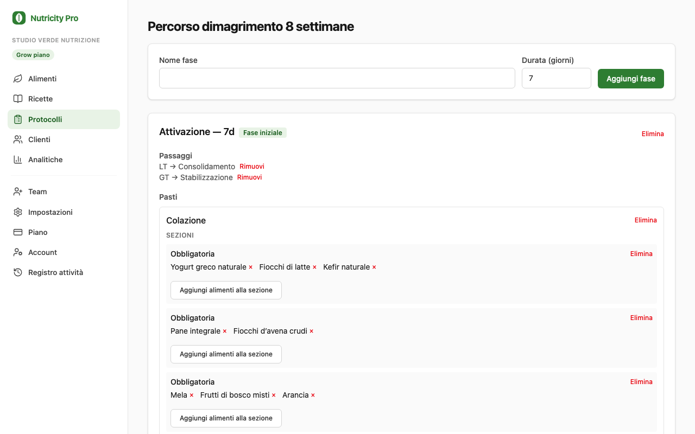Click the Ricette book icon
The width and height of the screenshot is (695, 434).
(18, 99)
